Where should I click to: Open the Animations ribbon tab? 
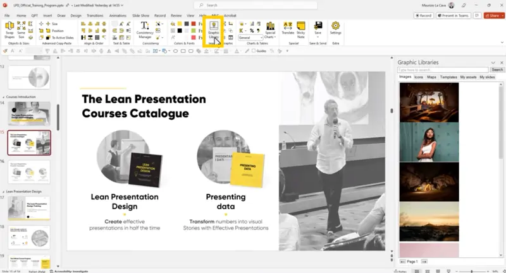118,15
